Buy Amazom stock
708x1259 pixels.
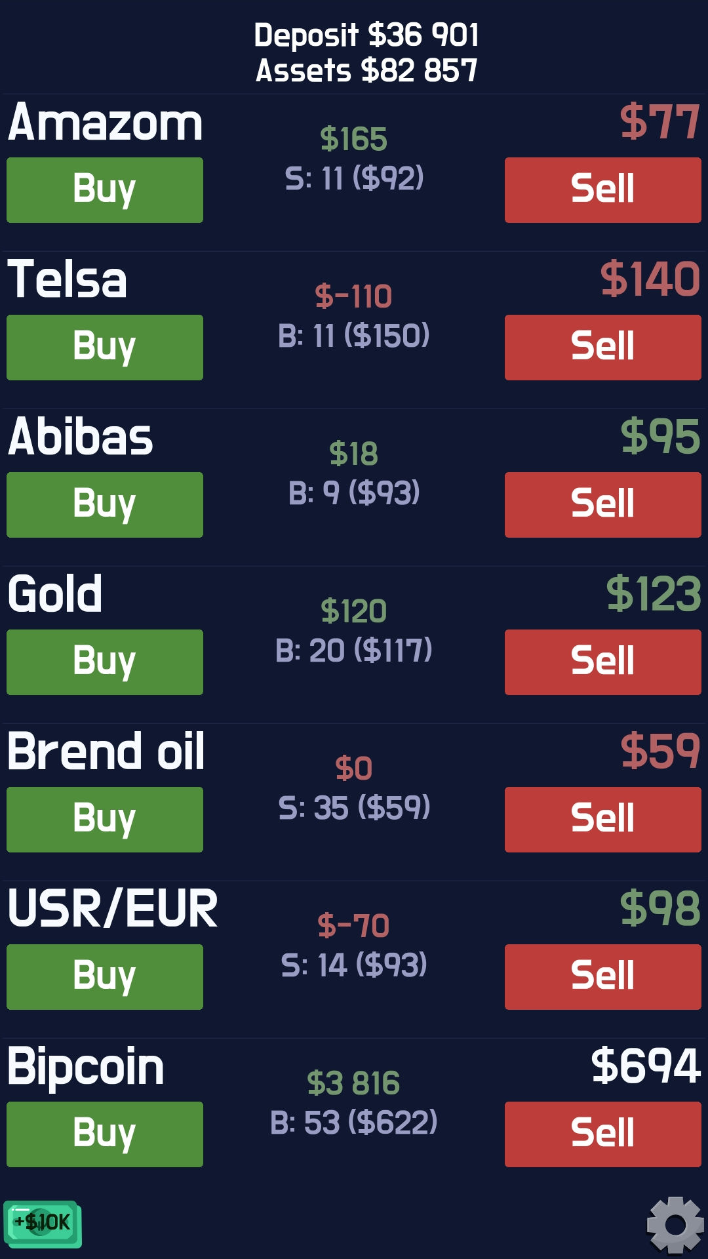(x=105, y=190)
